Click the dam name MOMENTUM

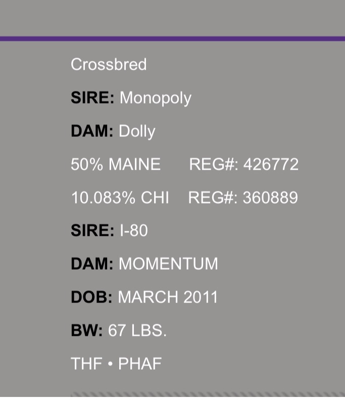(168, 264)
